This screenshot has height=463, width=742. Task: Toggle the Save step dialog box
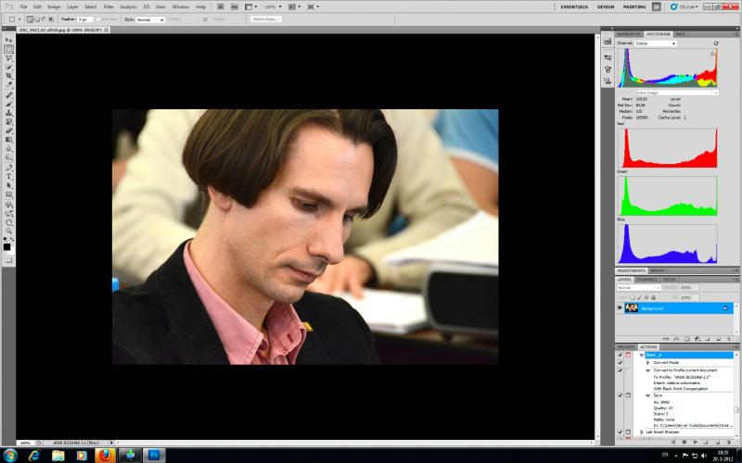[629, 395]
